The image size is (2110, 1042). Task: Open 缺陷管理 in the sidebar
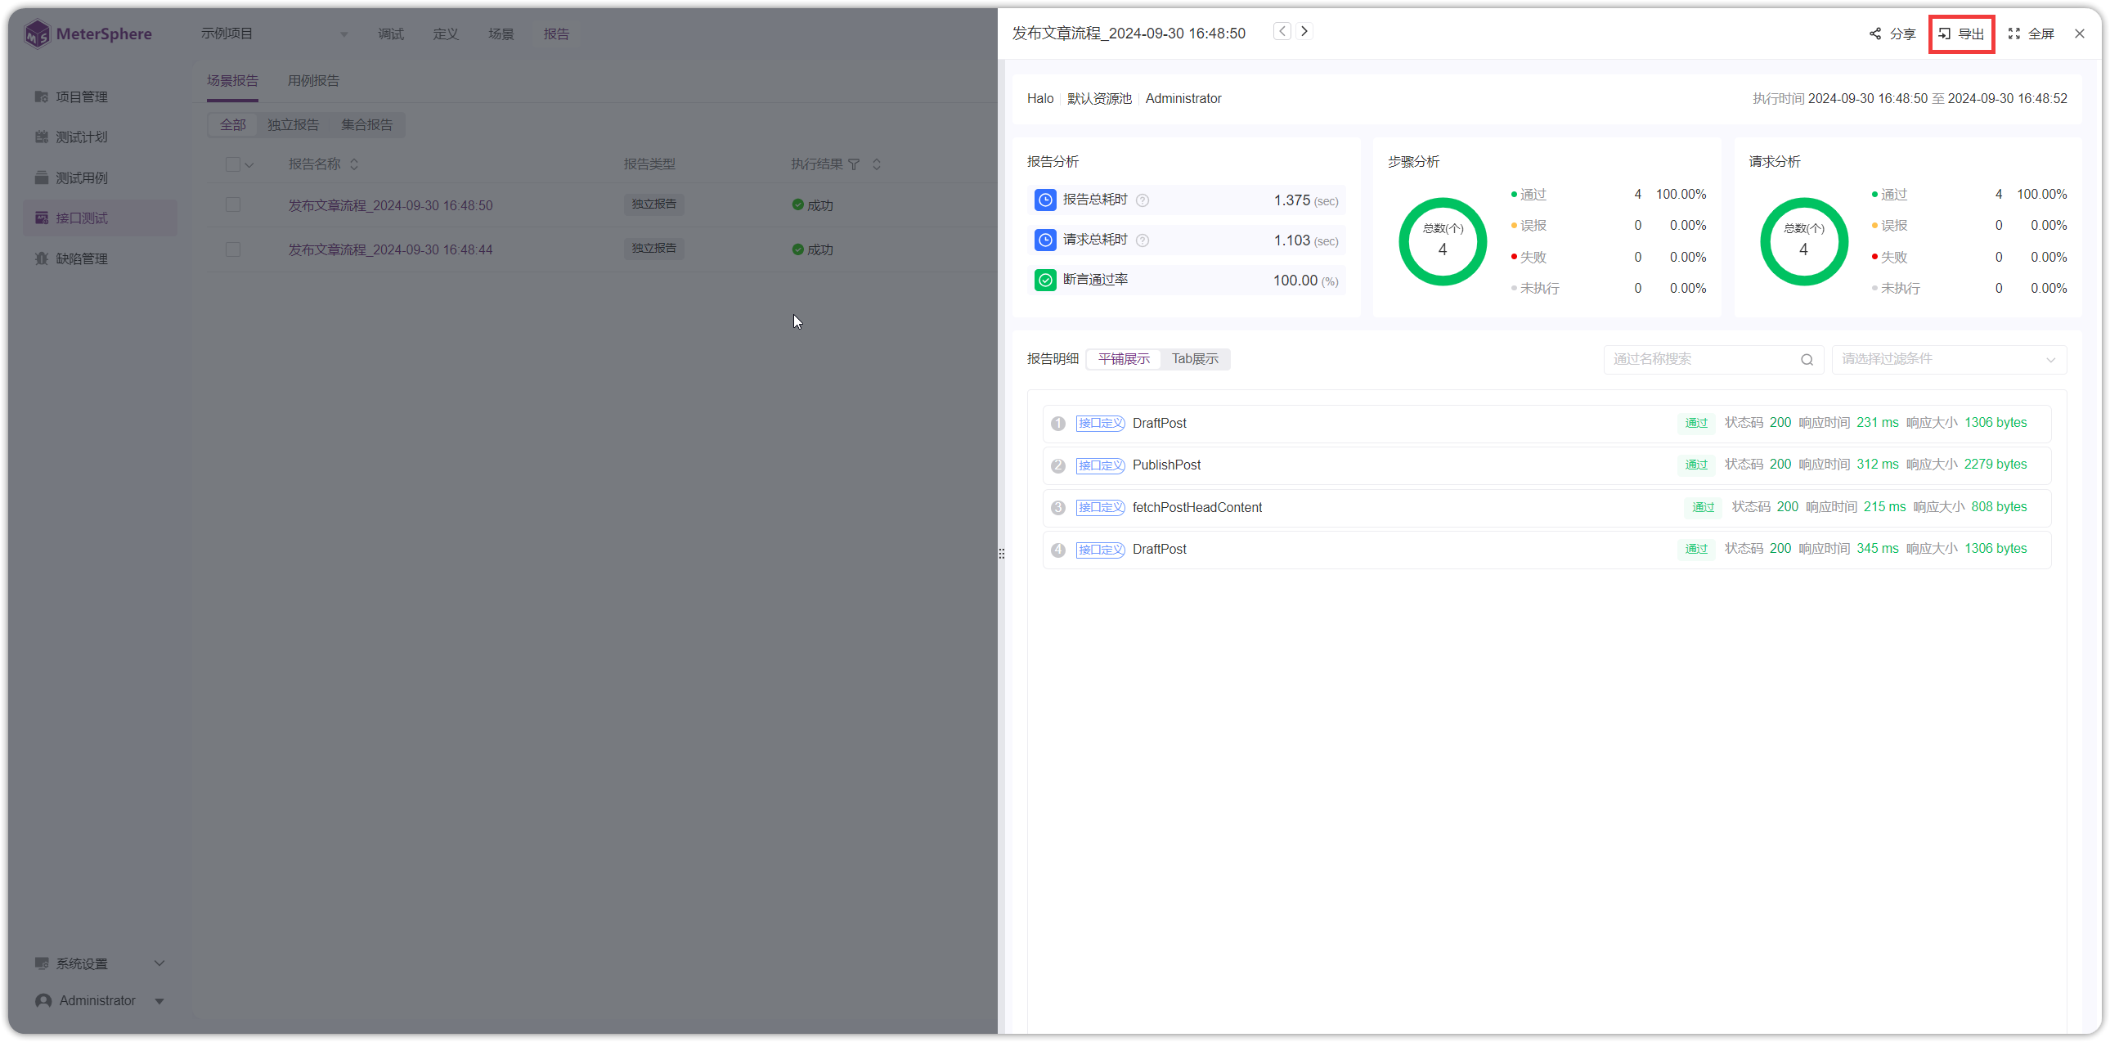click(x=99, y=258)
